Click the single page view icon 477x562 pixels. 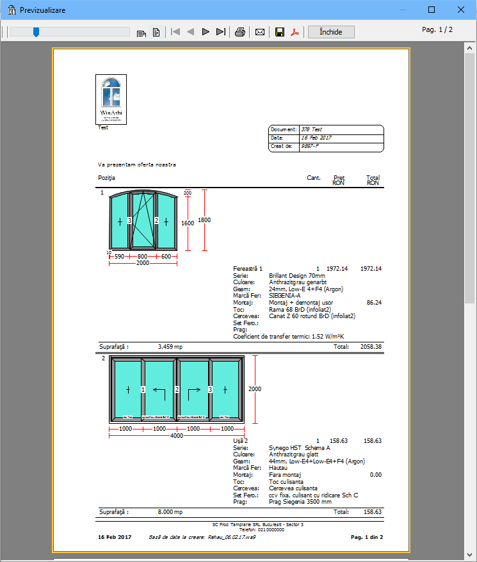click(x=156, y=32)
